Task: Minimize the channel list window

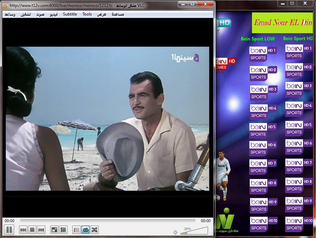Action: pyautogui.click(x=283, y=3)
